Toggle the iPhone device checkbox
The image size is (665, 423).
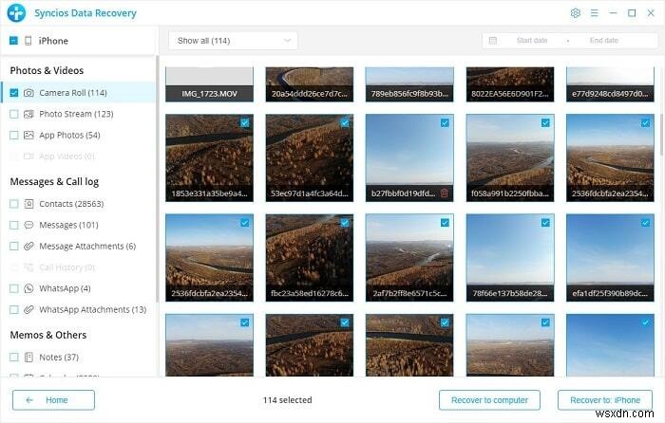(x=13, y=41)
